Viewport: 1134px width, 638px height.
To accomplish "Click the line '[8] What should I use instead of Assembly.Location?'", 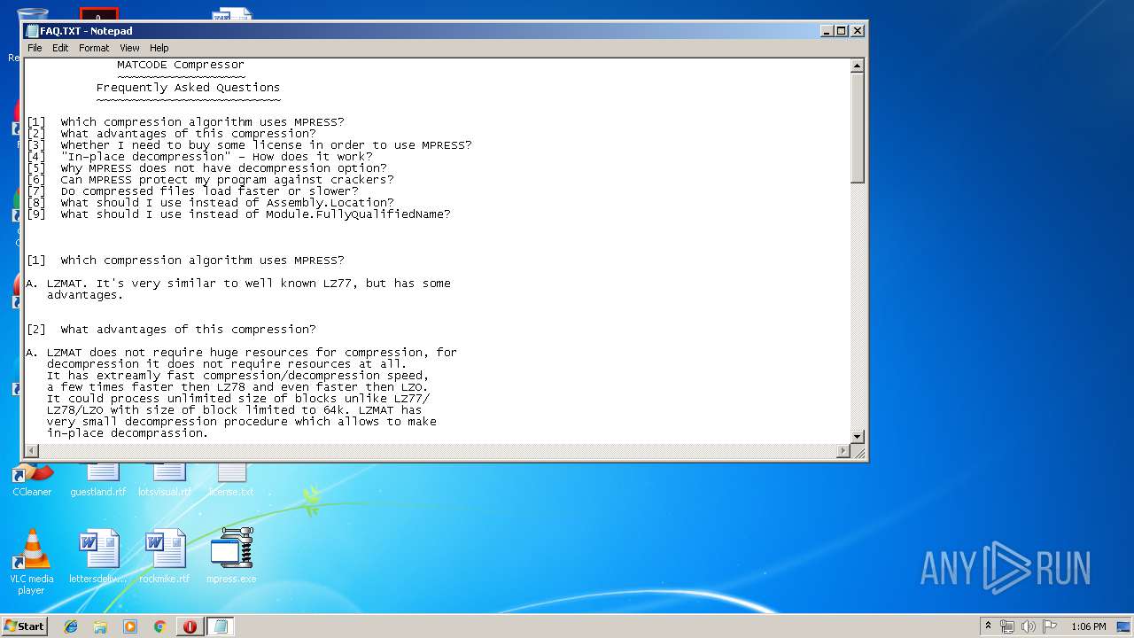I will point(210,203).
